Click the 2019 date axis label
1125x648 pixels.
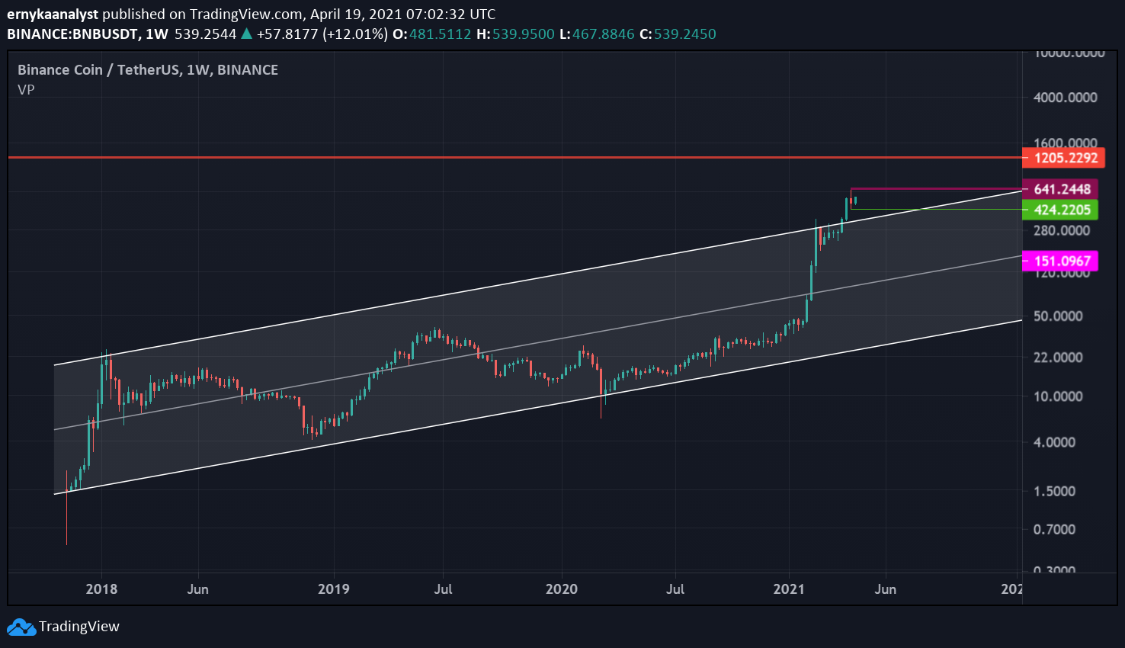[334, 589]
